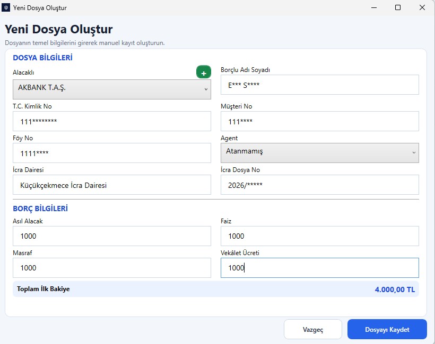Image resolution: width=435 pixels, height=344 pixels.
Task: Maximize the Yeni Dosya Oluştur window
Action: 398,7
